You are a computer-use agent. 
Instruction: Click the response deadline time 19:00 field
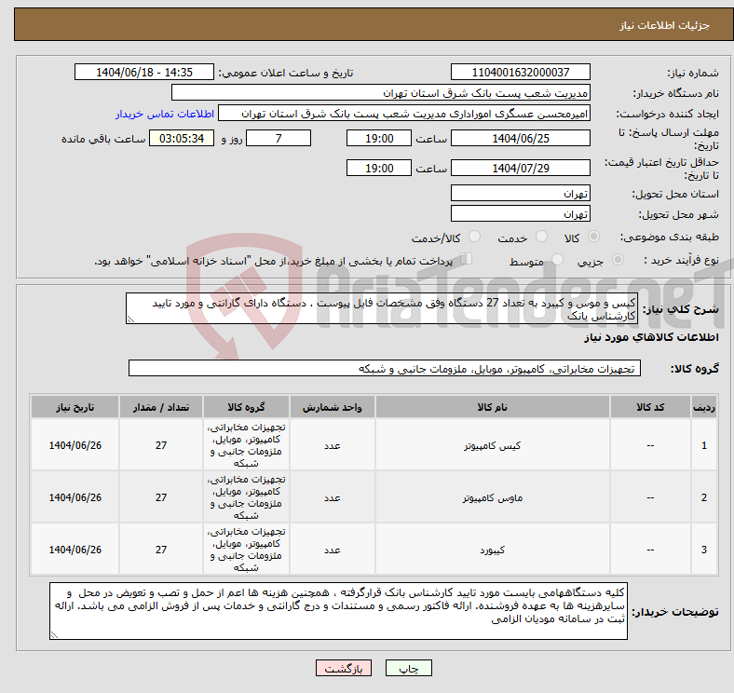coord(379,138)
